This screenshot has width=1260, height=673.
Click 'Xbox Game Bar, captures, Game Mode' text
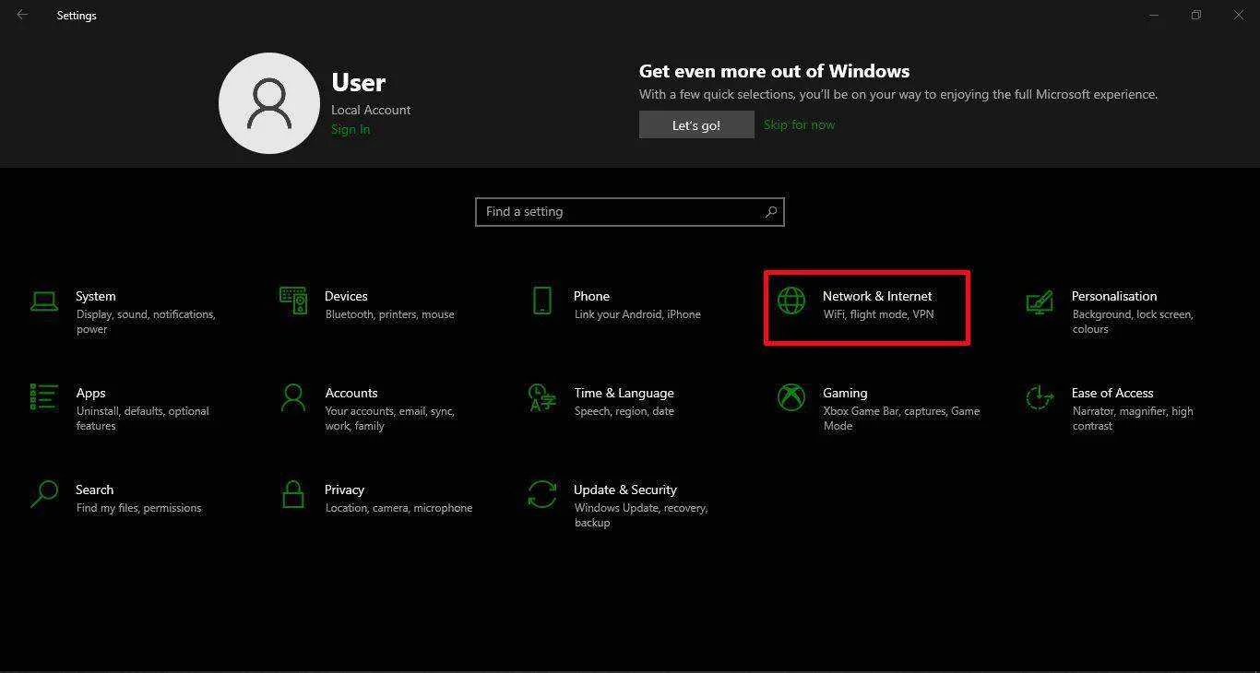(x=902, y=419)
